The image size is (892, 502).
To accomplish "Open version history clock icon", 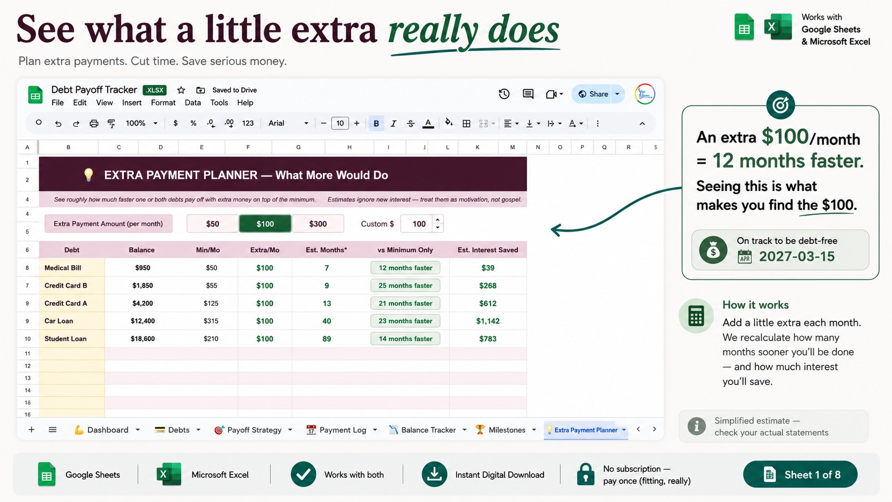I will (504, 94).
